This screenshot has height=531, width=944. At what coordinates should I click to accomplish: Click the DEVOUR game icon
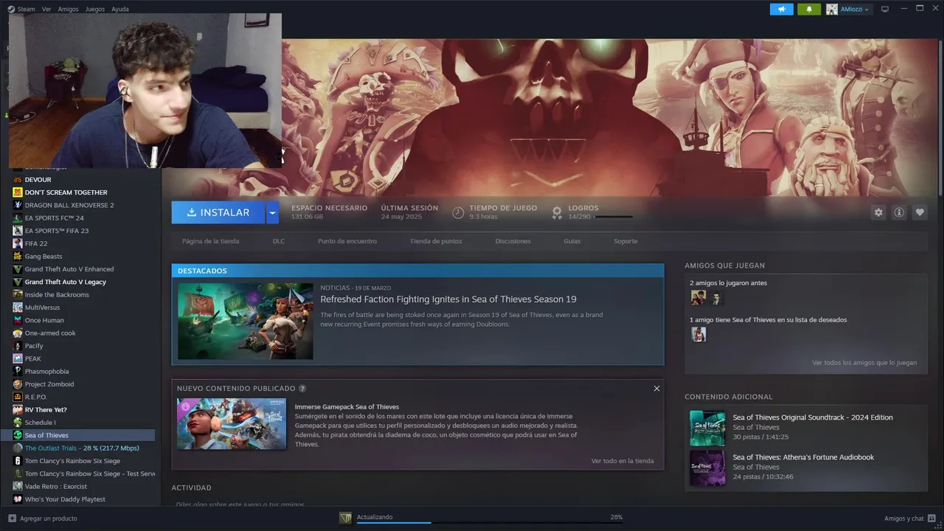tap(18, 179)
